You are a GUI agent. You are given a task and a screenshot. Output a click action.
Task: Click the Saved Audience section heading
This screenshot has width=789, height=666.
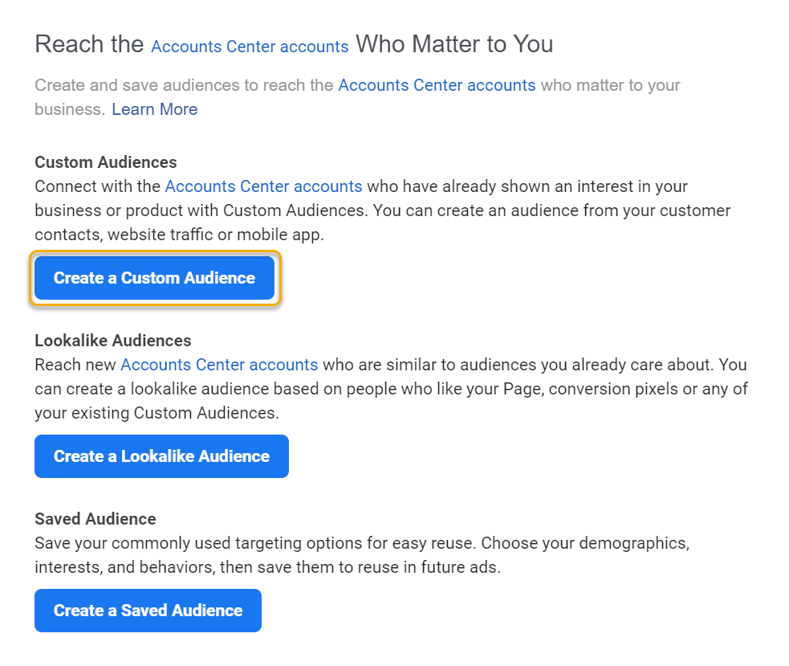pyautogui.click(x=96, y=519)
